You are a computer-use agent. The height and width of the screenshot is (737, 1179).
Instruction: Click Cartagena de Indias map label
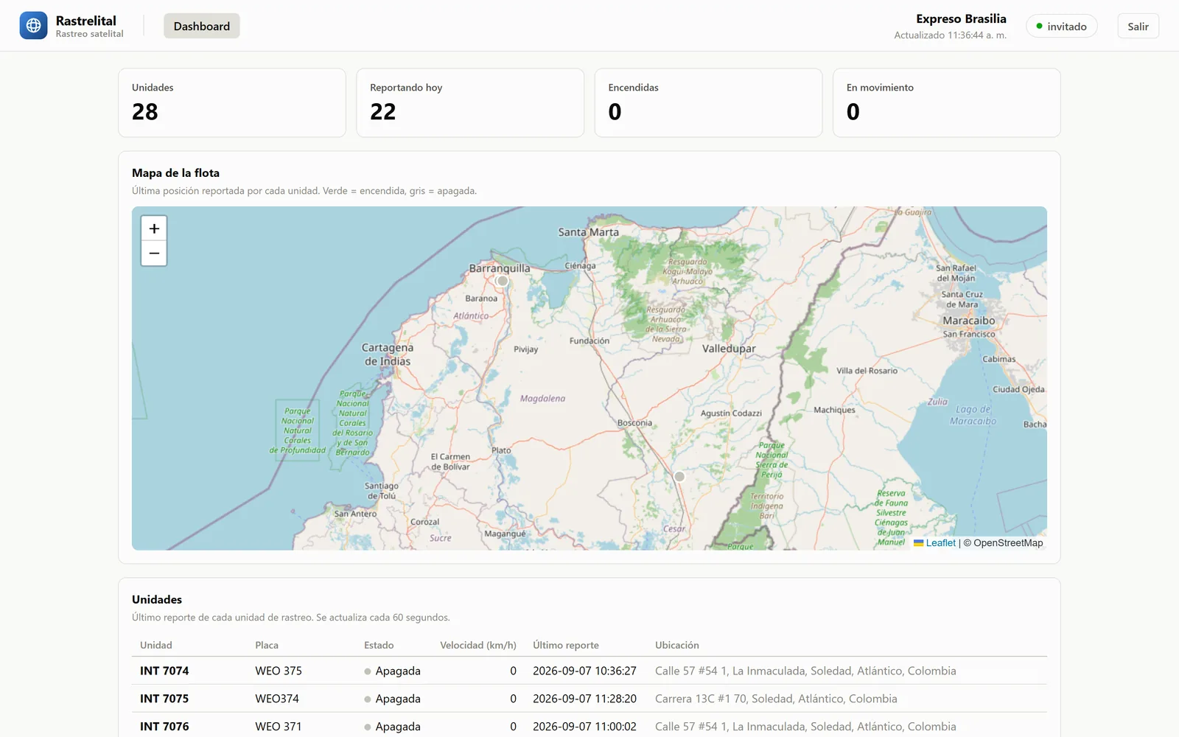(388, 354)
